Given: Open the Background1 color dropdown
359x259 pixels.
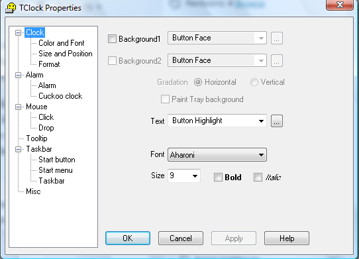Looking at the screenshot, I should point(217,38).
